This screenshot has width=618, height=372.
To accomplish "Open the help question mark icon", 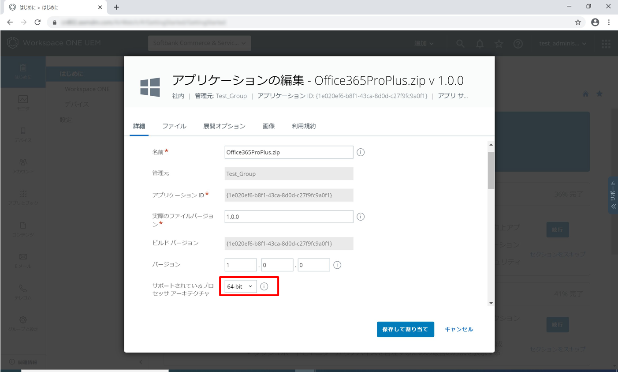I will [x=518, y=43].
